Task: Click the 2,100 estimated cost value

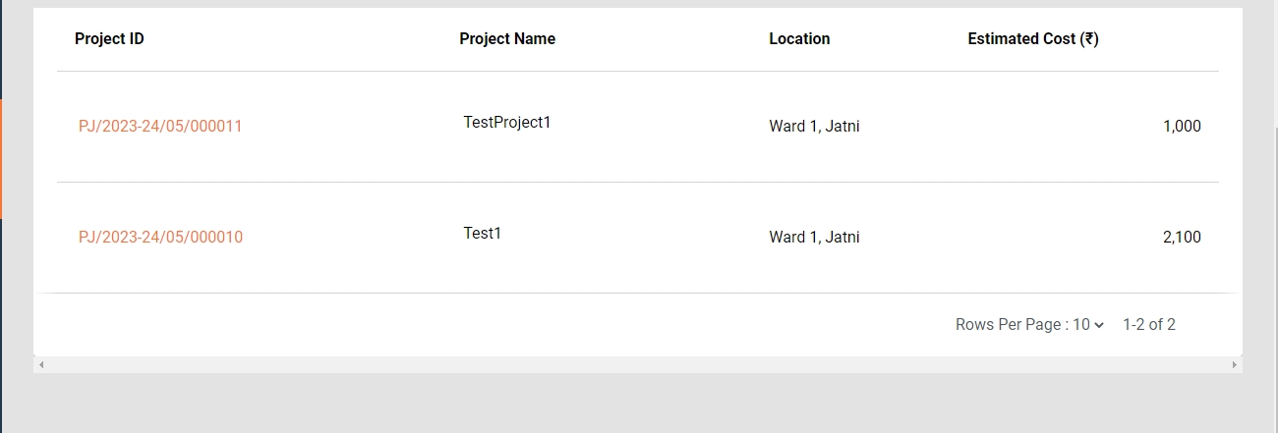Action: (1182, 238)
